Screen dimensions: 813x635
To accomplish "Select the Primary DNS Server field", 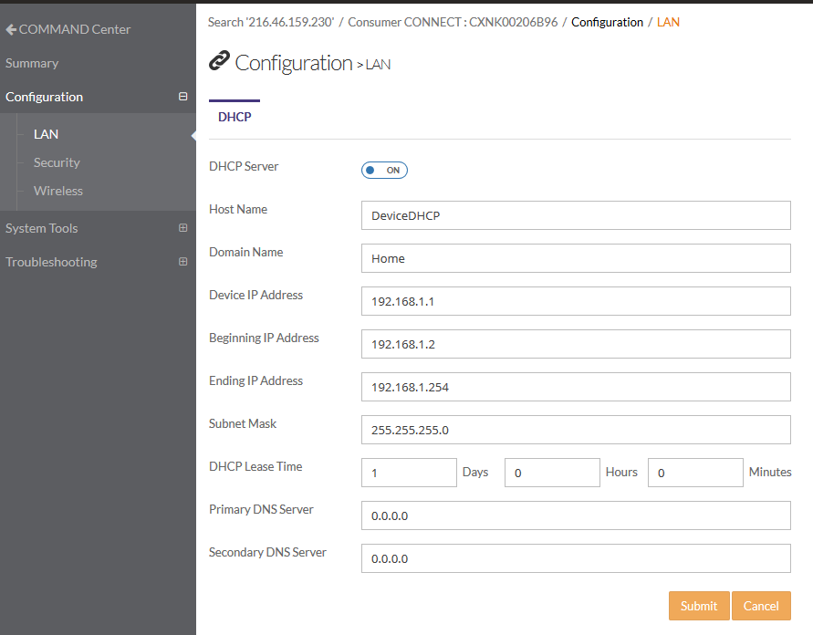I will point(575,515).
